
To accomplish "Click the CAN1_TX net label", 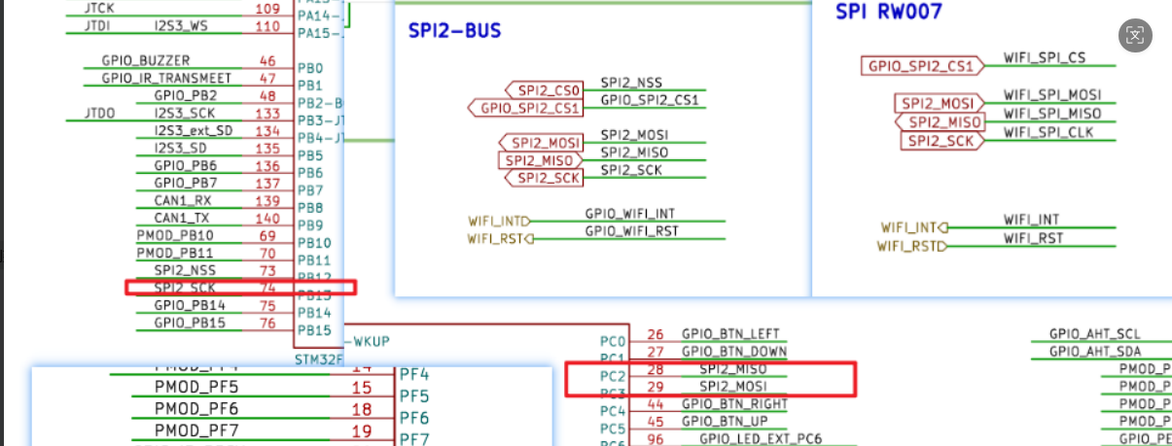I will [181, 218].
